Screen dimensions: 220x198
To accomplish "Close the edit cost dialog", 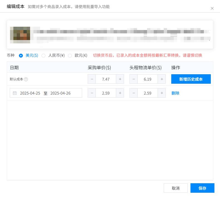I will pos(212,8).
